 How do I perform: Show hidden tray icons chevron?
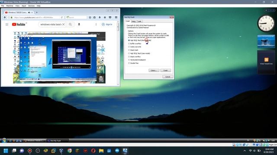[x=245, y=151]
